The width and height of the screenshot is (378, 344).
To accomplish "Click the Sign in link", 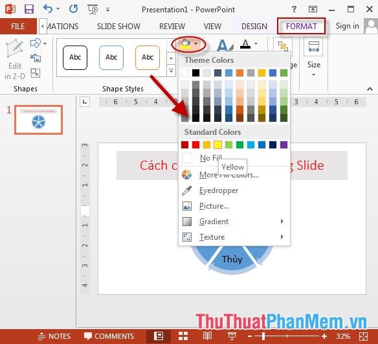I will click(x=347, y=26).
